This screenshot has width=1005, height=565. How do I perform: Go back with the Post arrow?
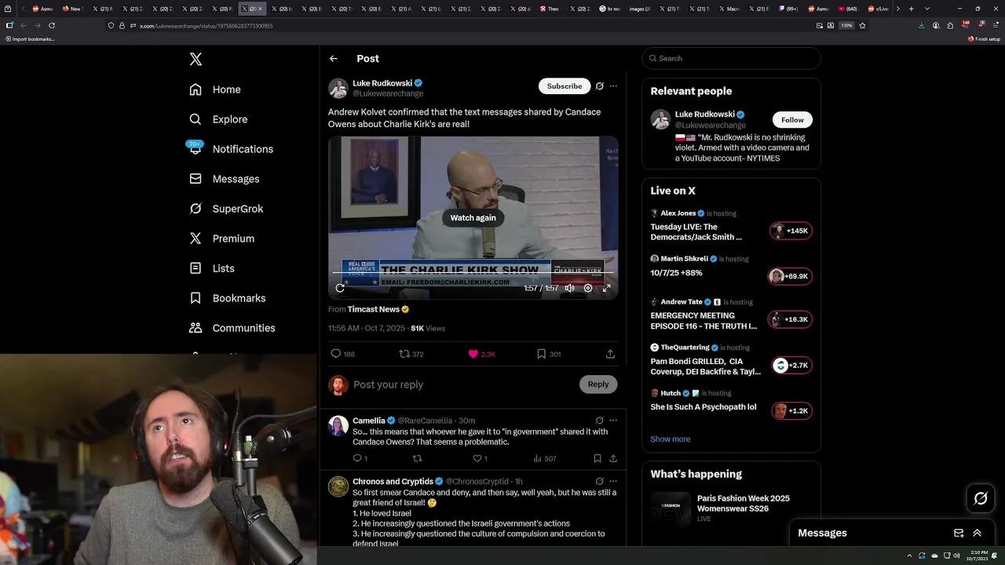click(334, 59)
